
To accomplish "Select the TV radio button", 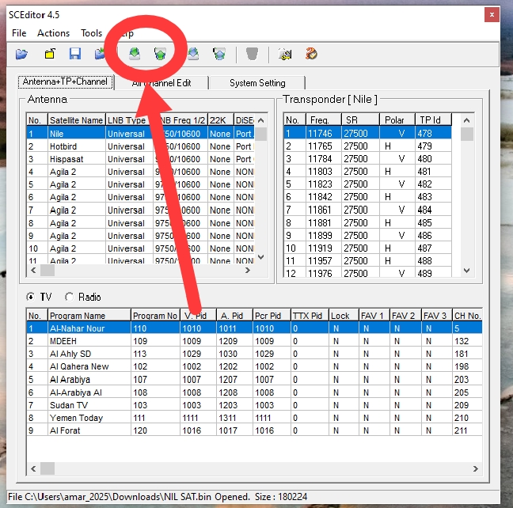I will (x=32, y=297).
